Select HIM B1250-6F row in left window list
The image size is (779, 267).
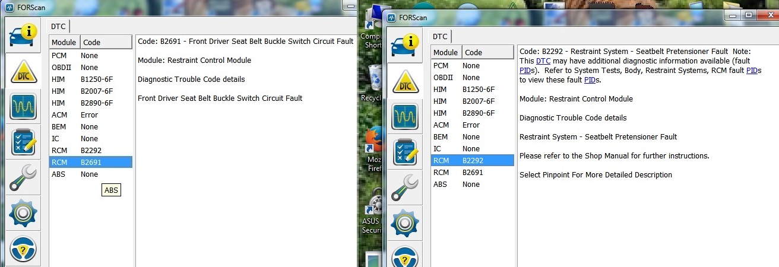point(90,80)
